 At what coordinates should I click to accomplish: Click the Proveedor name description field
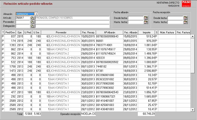(x=72, y=22)
